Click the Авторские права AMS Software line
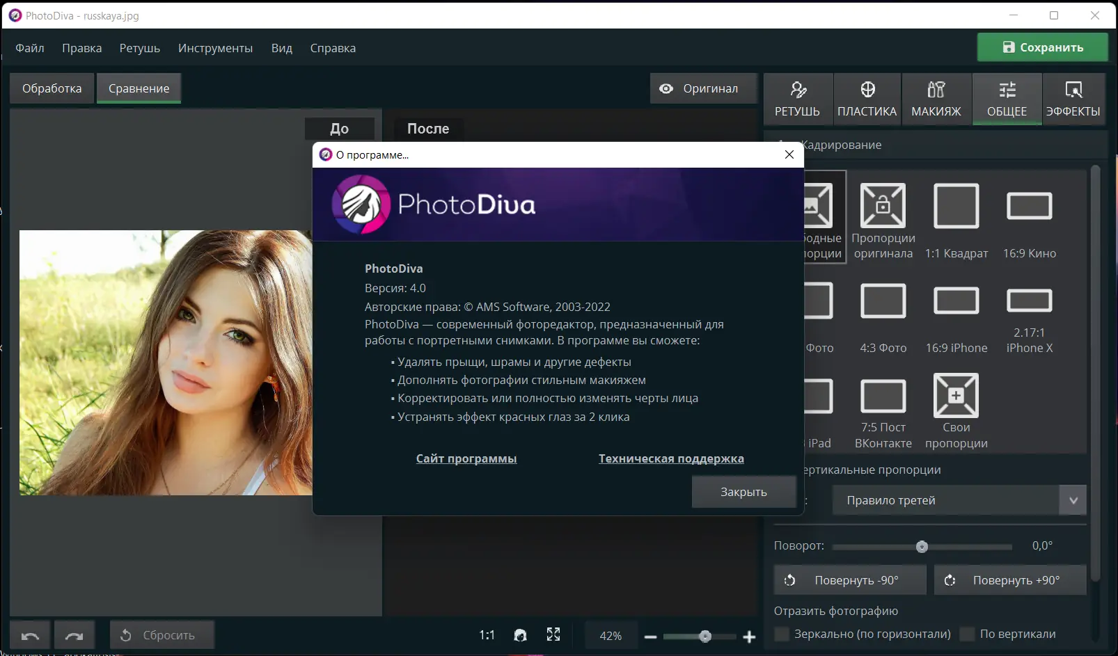The height and width of the screenshot is (656, 1118). click(x=487, y=307)
